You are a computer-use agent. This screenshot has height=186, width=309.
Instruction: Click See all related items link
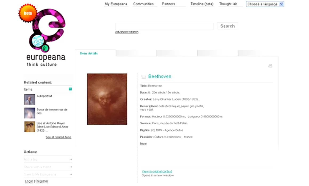tap(59, 137)
